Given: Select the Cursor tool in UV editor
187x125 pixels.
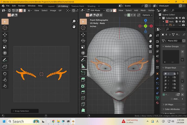Looking at the screenshot, I should (x=5, y=28).
